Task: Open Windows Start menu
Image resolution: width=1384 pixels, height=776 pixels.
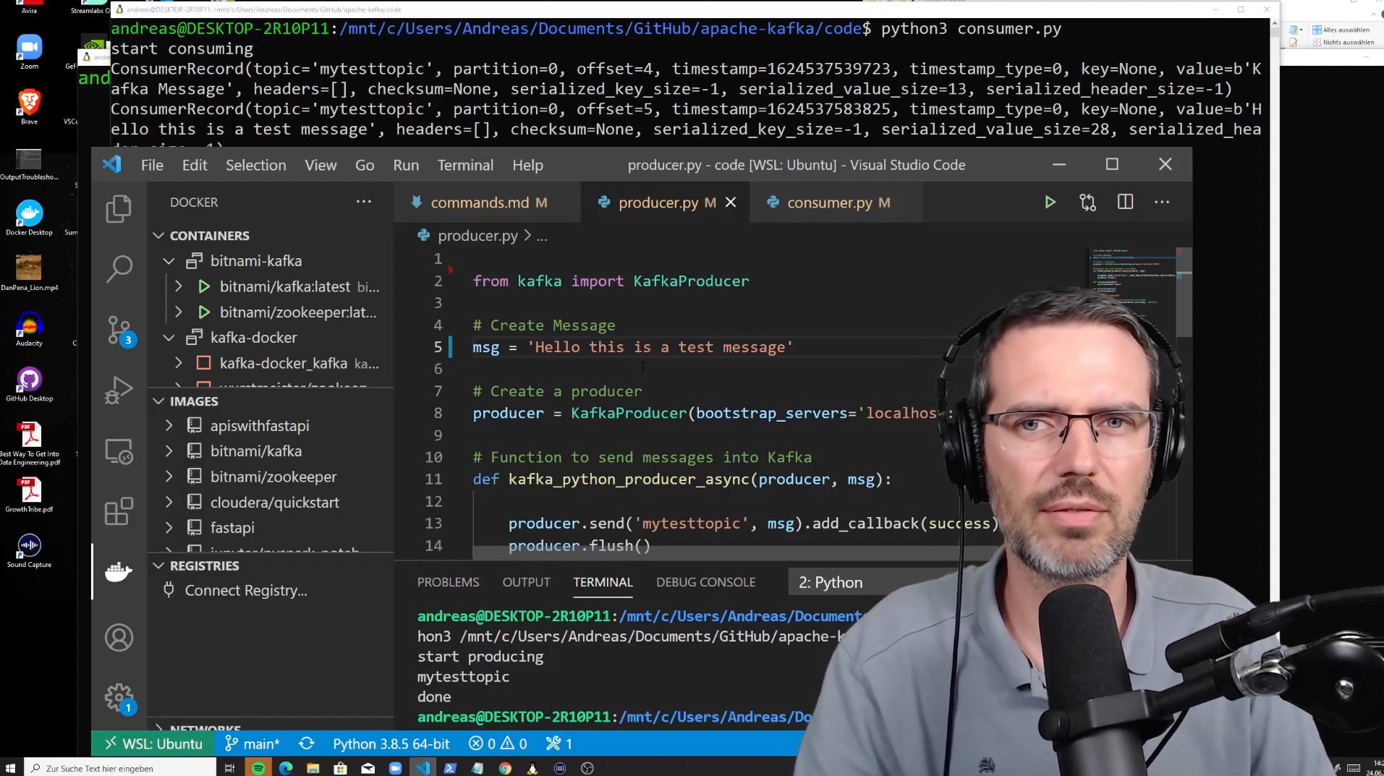Action: [x=11, y=768]
